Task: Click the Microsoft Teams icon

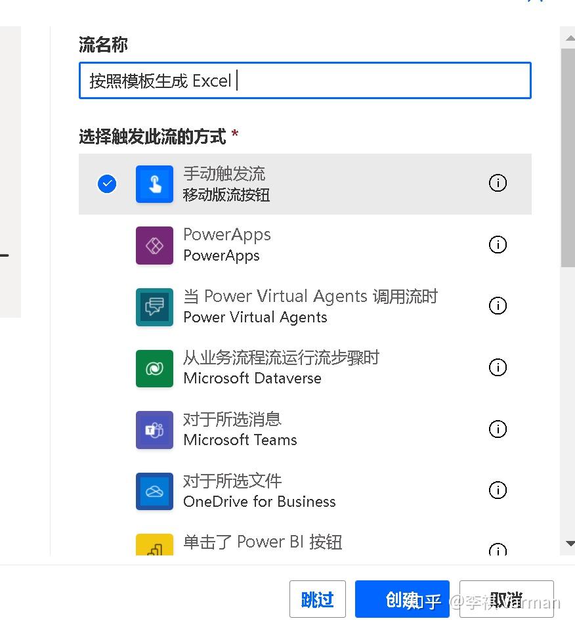Action: [154, 430]
